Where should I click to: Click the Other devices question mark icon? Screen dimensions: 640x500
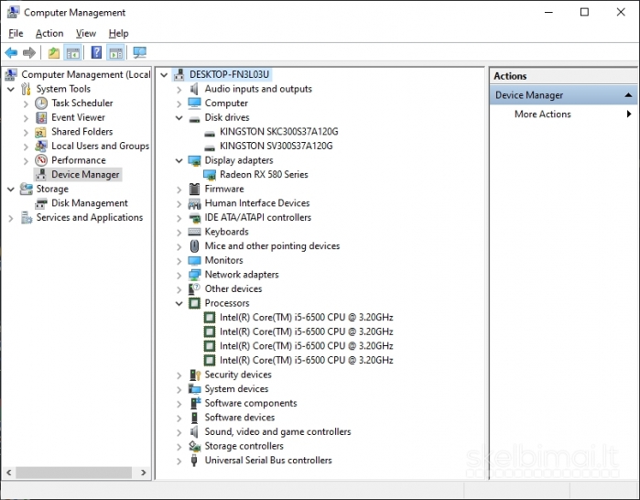(x=194, y=289)
